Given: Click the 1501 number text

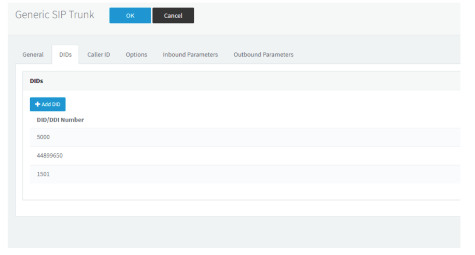Looking at the screenshot, I should pos(43,174).
